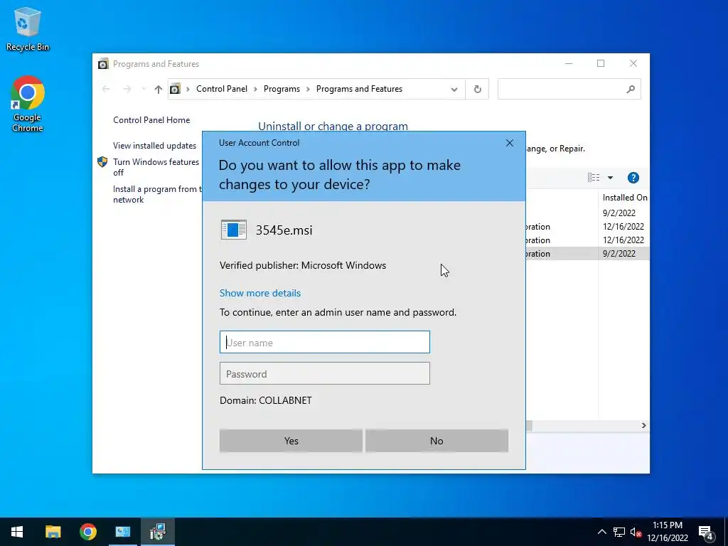The image size is (728, 546).
Task: Go up one folder level
Action: [159, 89]
